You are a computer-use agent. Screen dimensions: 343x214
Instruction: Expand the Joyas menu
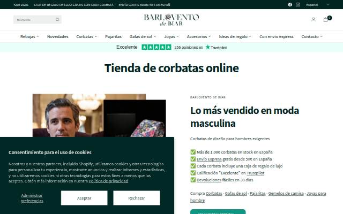click(x=171, y=36)
